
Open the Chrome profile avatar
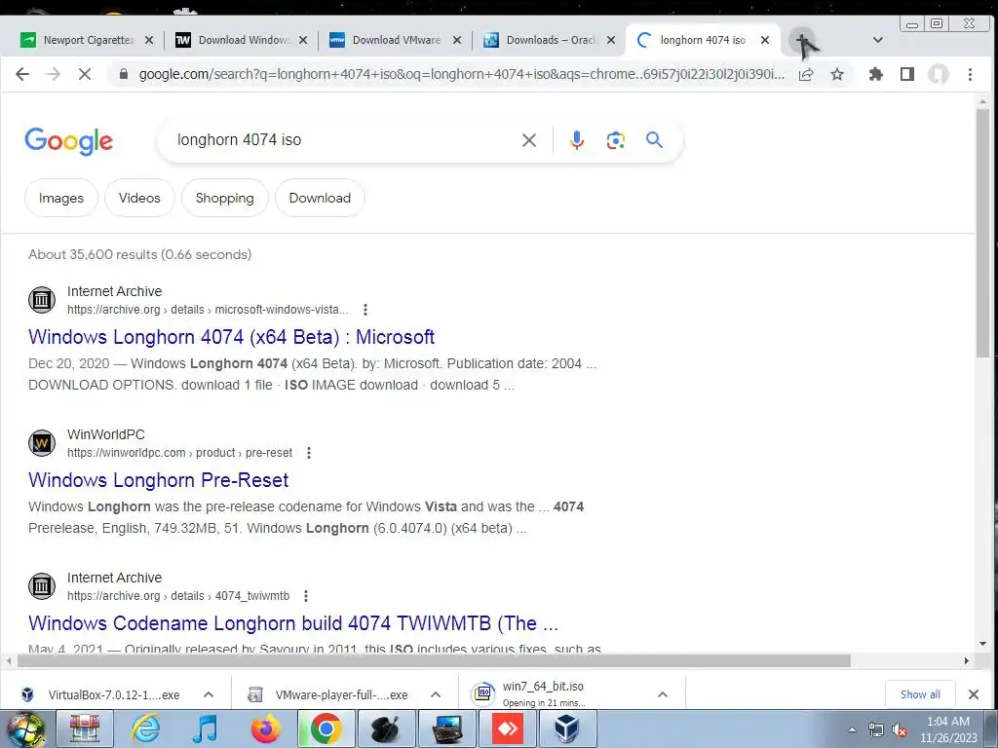click(x=939, y=74)
